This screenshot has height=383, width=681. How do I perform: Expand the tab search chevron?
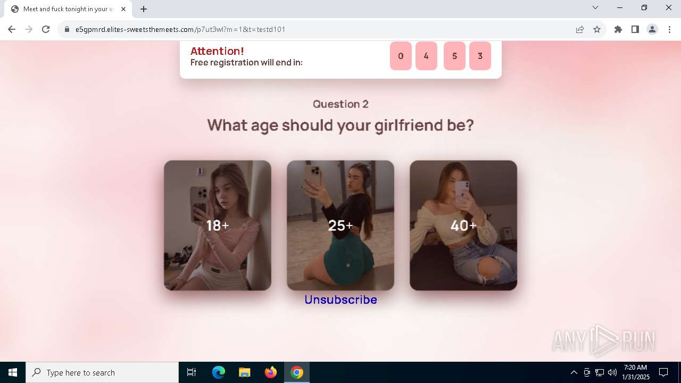coord(595,7)
